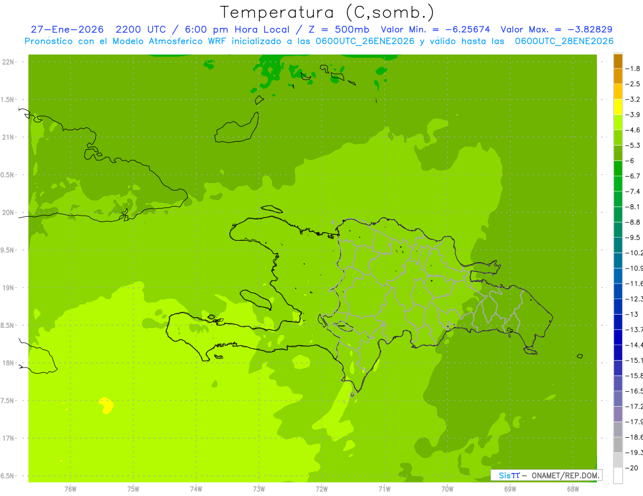
Task: Click the "-13" colorbar label
Action: click(633, 315)
